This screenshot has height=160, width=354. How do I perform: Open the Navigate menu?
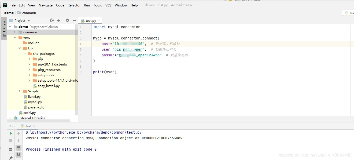(x=46, y=5)
